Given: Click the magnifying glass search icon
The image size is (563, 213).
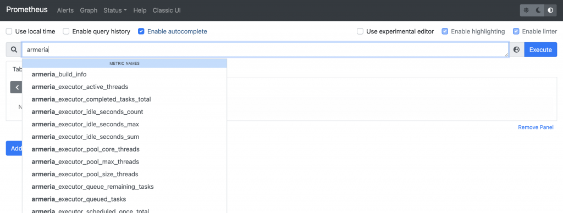Looking at the screenshot, I should coord(14,50).
